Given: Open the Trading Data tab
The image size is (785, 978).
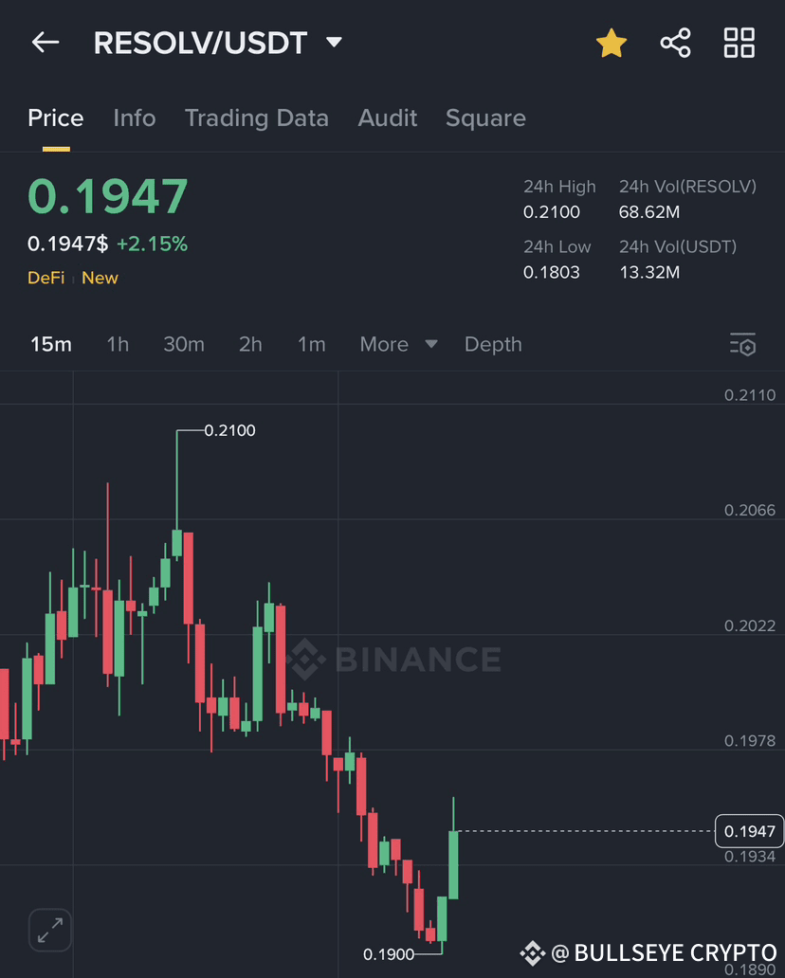Looking at the screenshot, I should (x=257, y=118).
